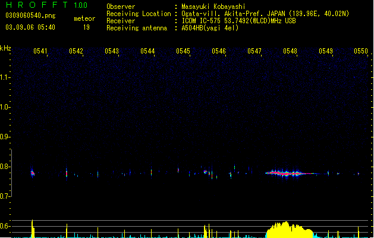
Task: Select the 0549 time label
Action: pos(326,51)
